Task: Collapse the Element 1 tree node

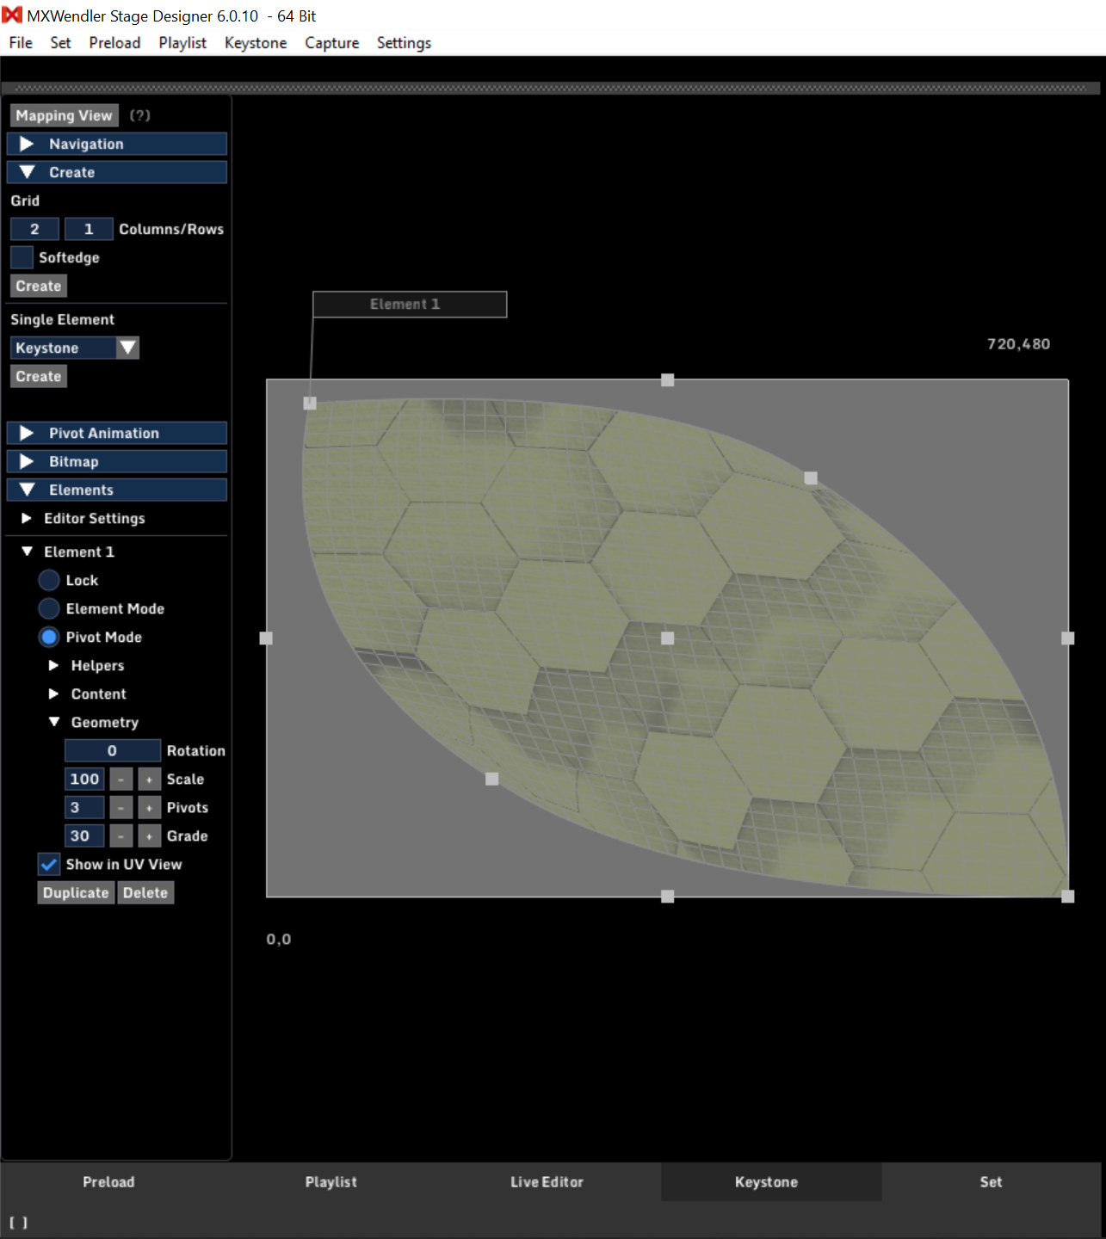Action: pos(27,552)
